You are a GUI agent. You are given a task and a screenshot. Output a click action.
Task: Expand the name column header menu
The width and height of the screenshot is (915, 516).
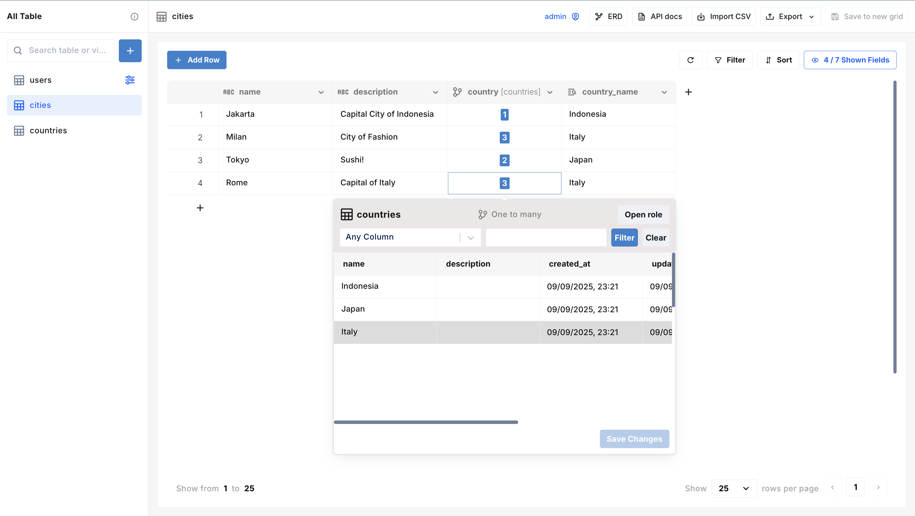(321, 92)
